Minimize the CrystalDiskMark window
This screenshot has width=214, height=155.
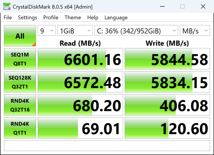162,6
